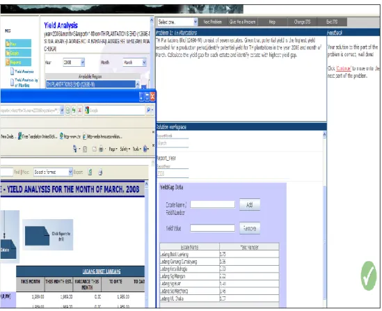
Task: Select the Ladang Sg Mengah table row
Action: [219, 276]
